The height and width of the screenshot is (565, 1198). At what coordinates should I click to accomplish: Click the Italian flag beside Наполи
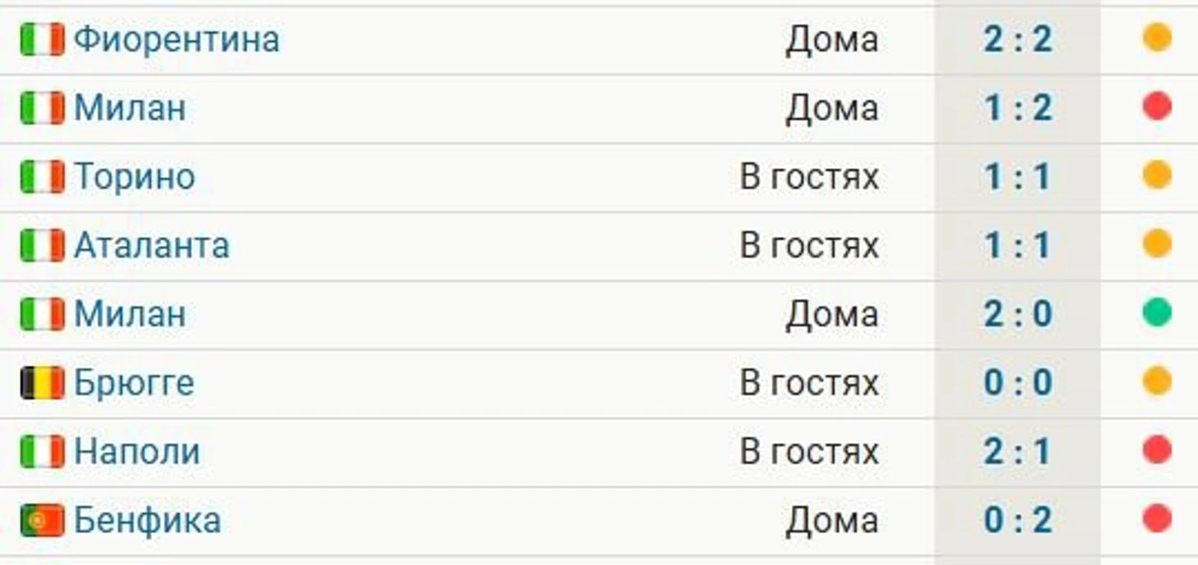point(43,452)
